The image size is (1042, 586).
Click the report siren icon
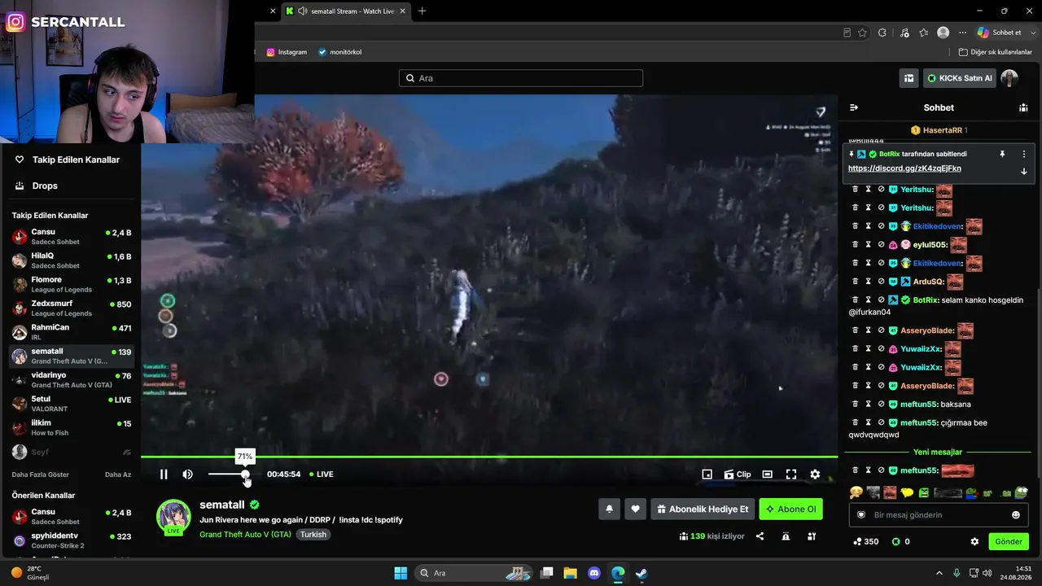tap(786, 536)
